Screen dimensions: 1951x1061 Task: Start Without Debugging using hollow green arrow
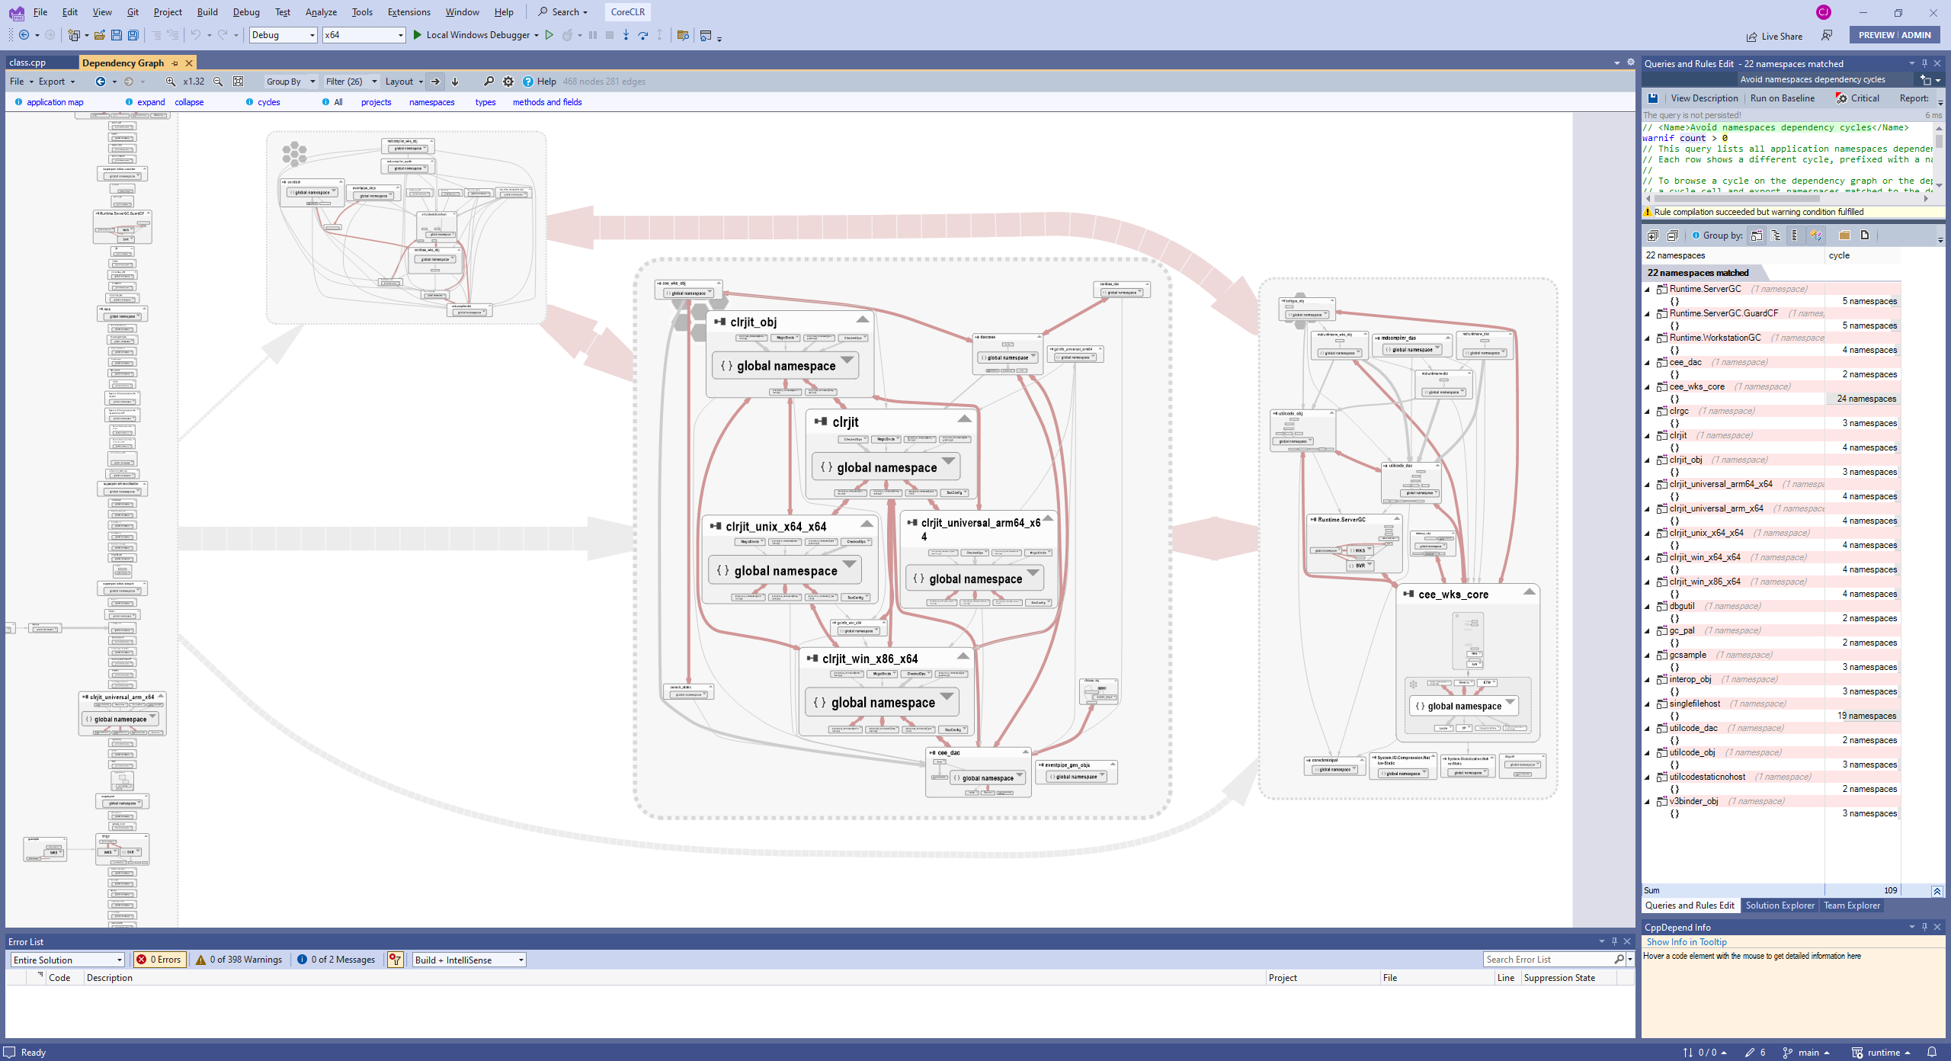549,35
